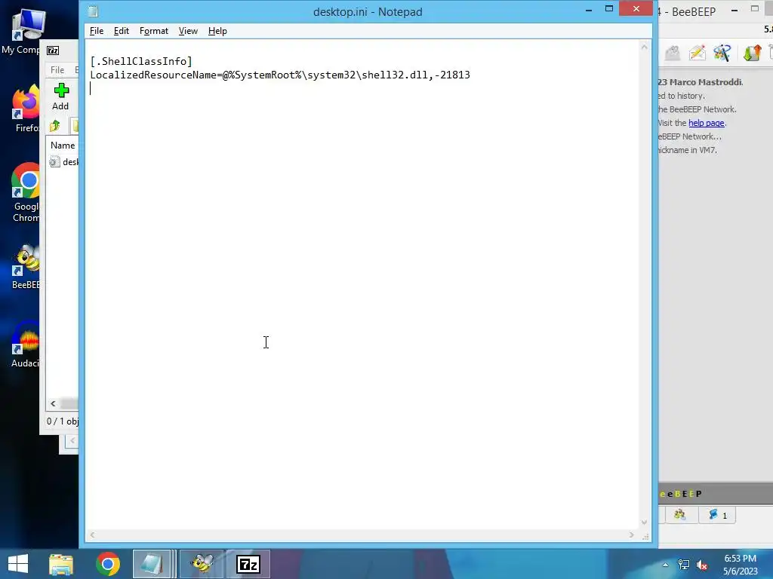Select the users tab in BeeBEEP bottom panel
Image resolution: width=773 pixels, height=579 pixels.
pyautogui.click(x=680, y=514)
